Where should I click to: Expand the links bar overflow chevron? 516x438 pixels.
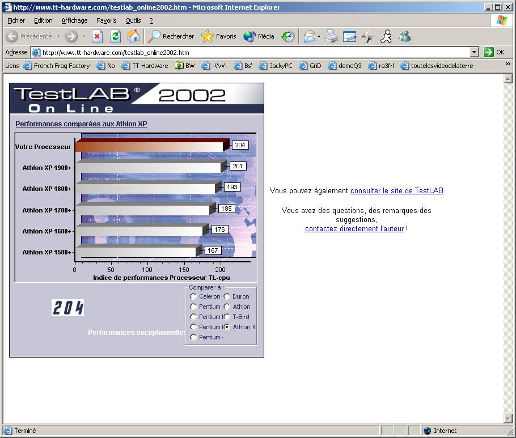click(507, 64)
